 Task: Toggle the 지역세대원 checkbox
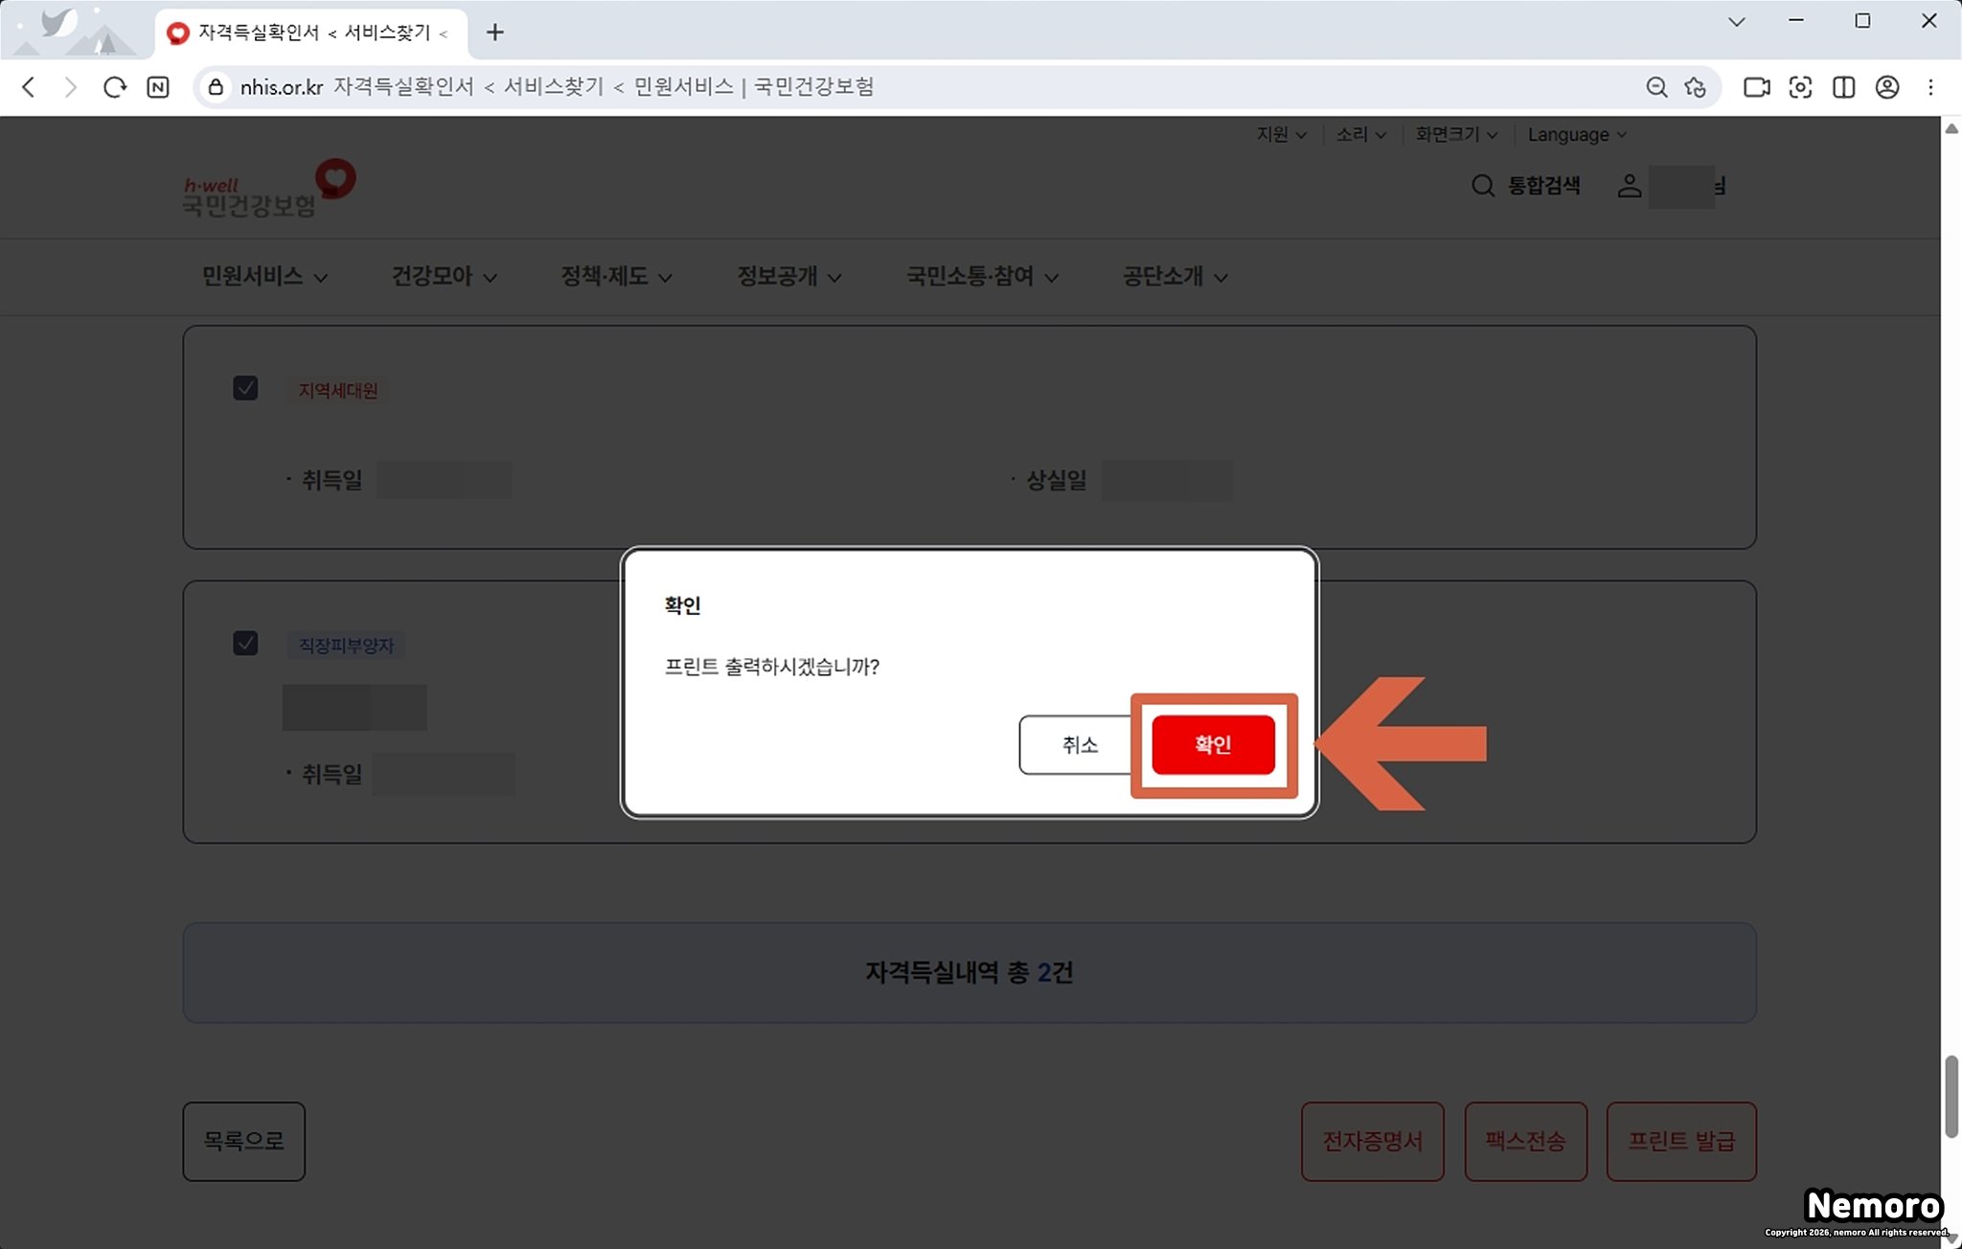point(245,388)
